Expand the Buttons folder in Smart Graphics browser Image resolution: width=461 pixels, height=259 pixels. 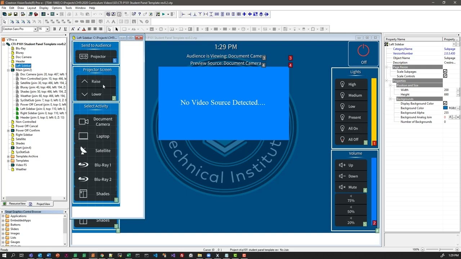tap(3, 225)
